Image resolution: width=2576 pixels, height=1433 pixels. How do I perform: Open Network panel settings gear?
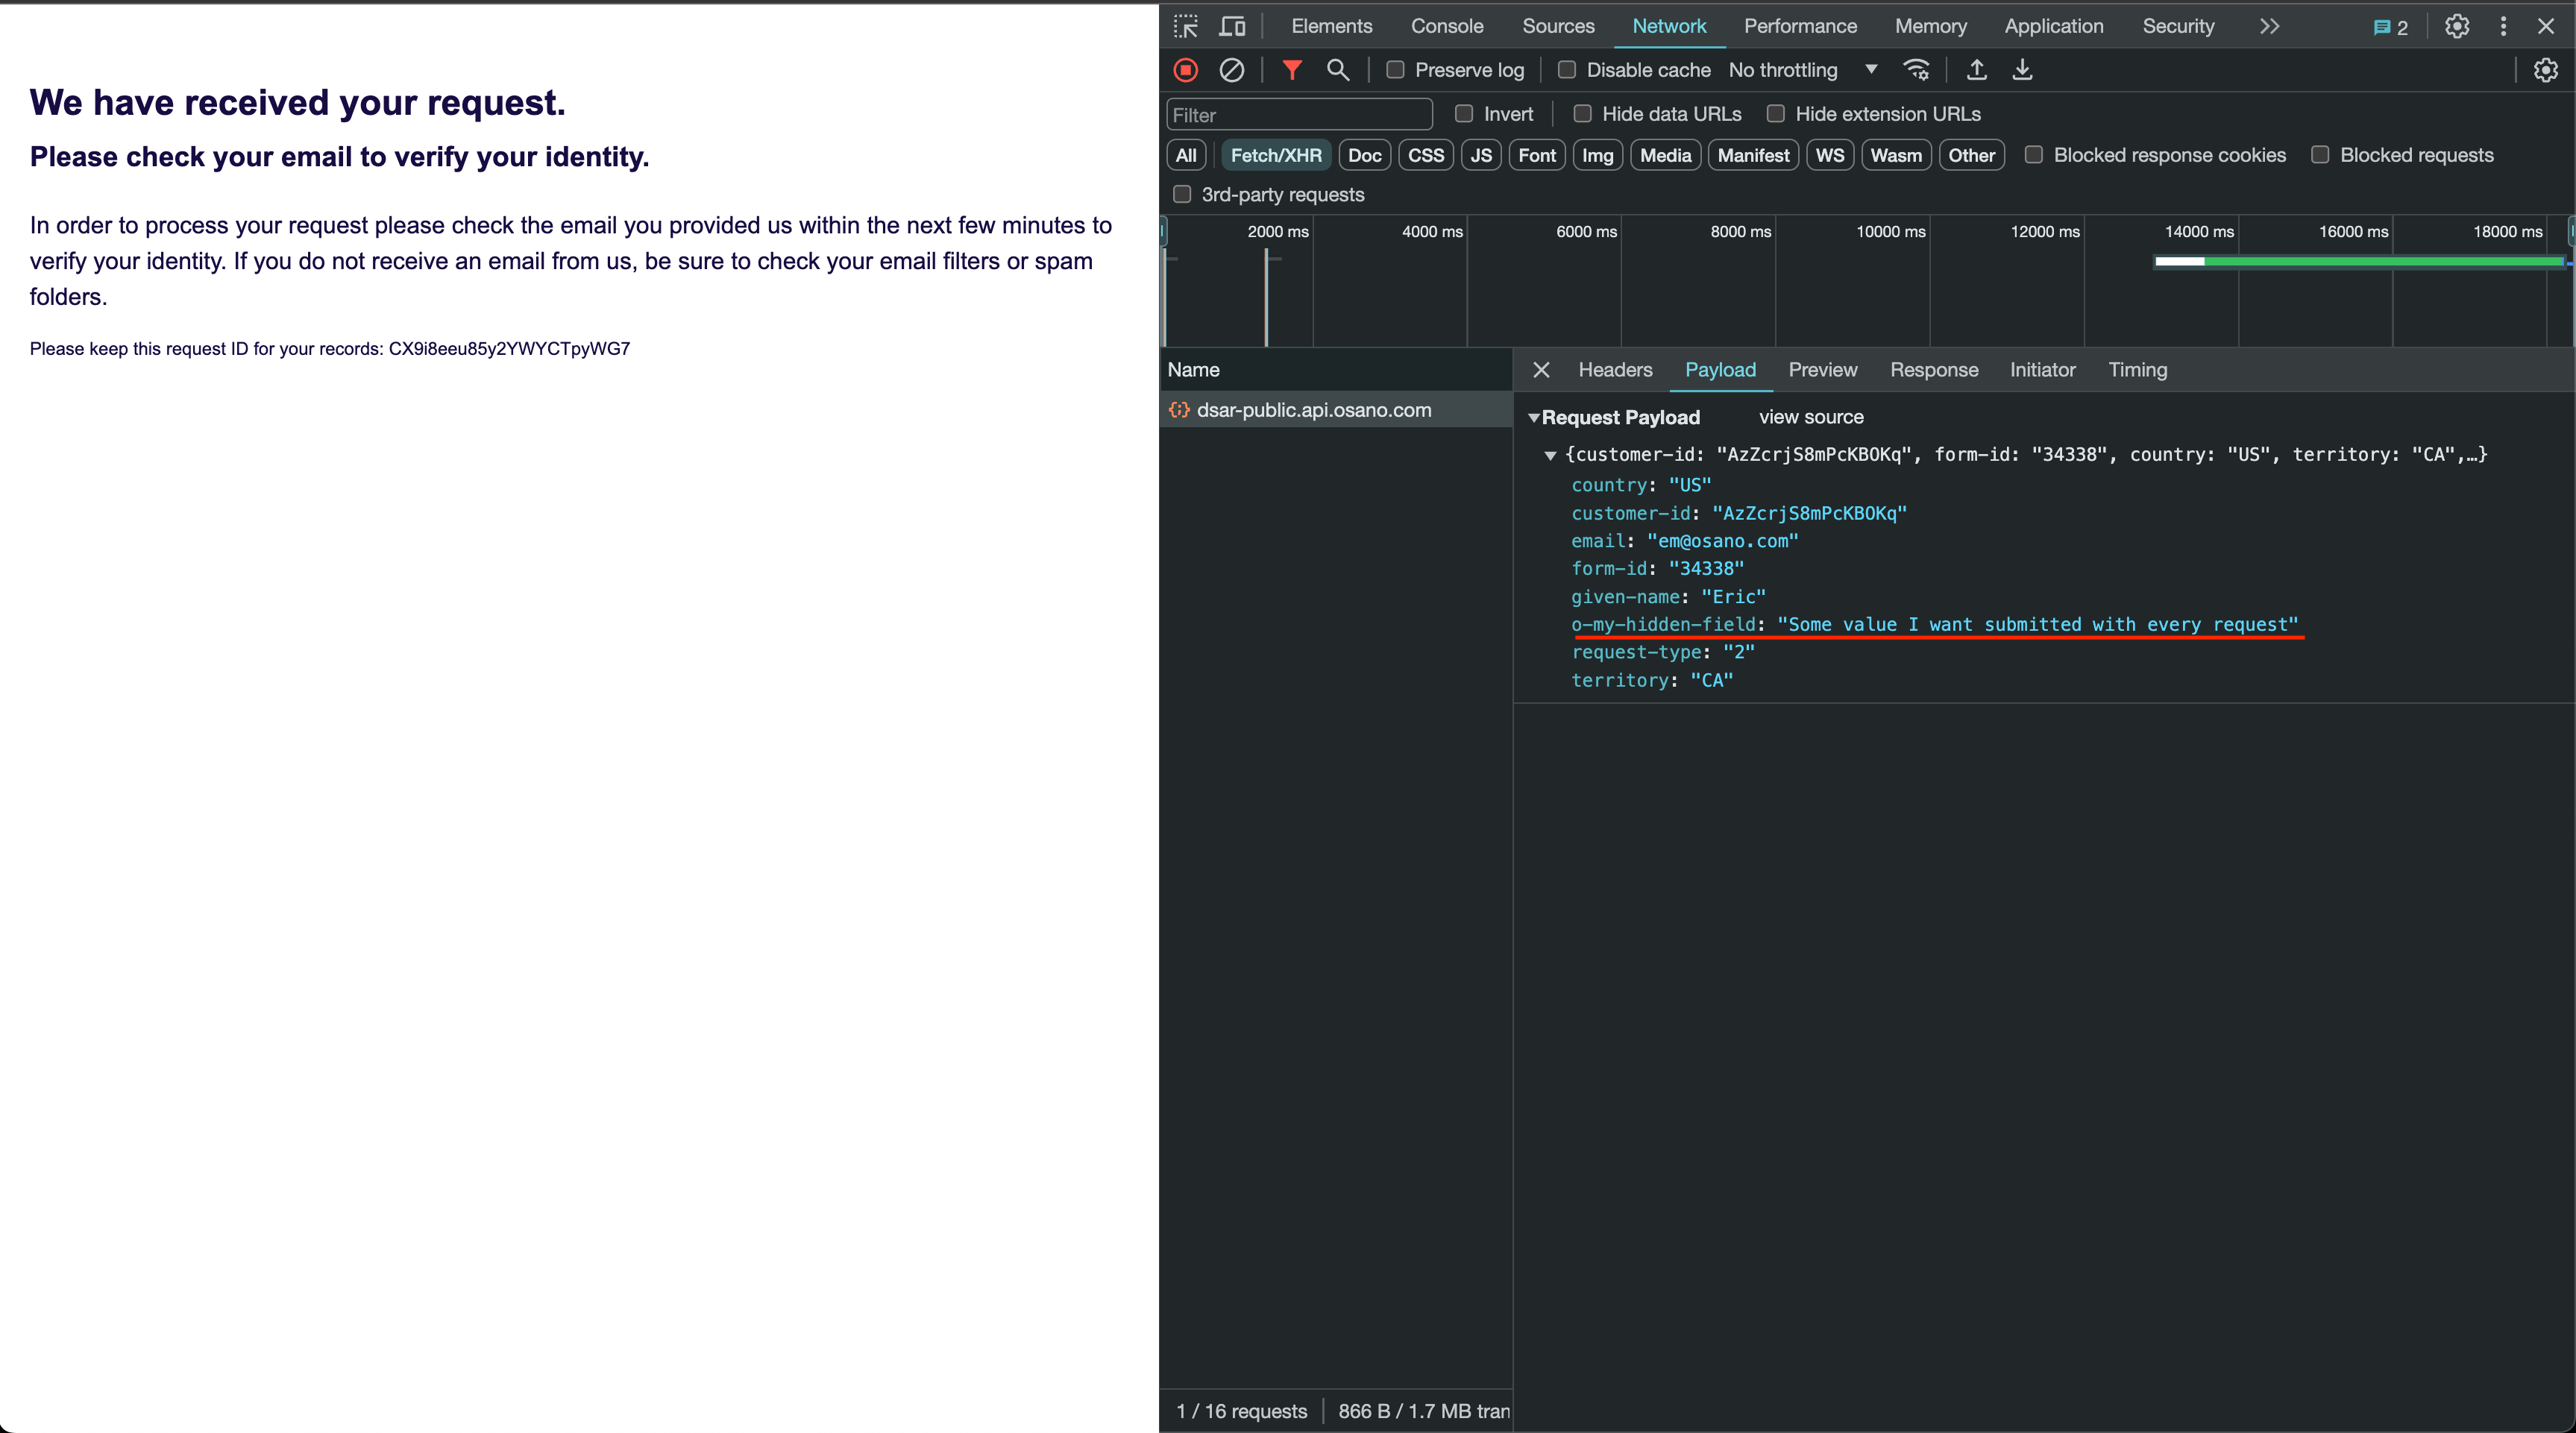click(x=2546, y=70)
